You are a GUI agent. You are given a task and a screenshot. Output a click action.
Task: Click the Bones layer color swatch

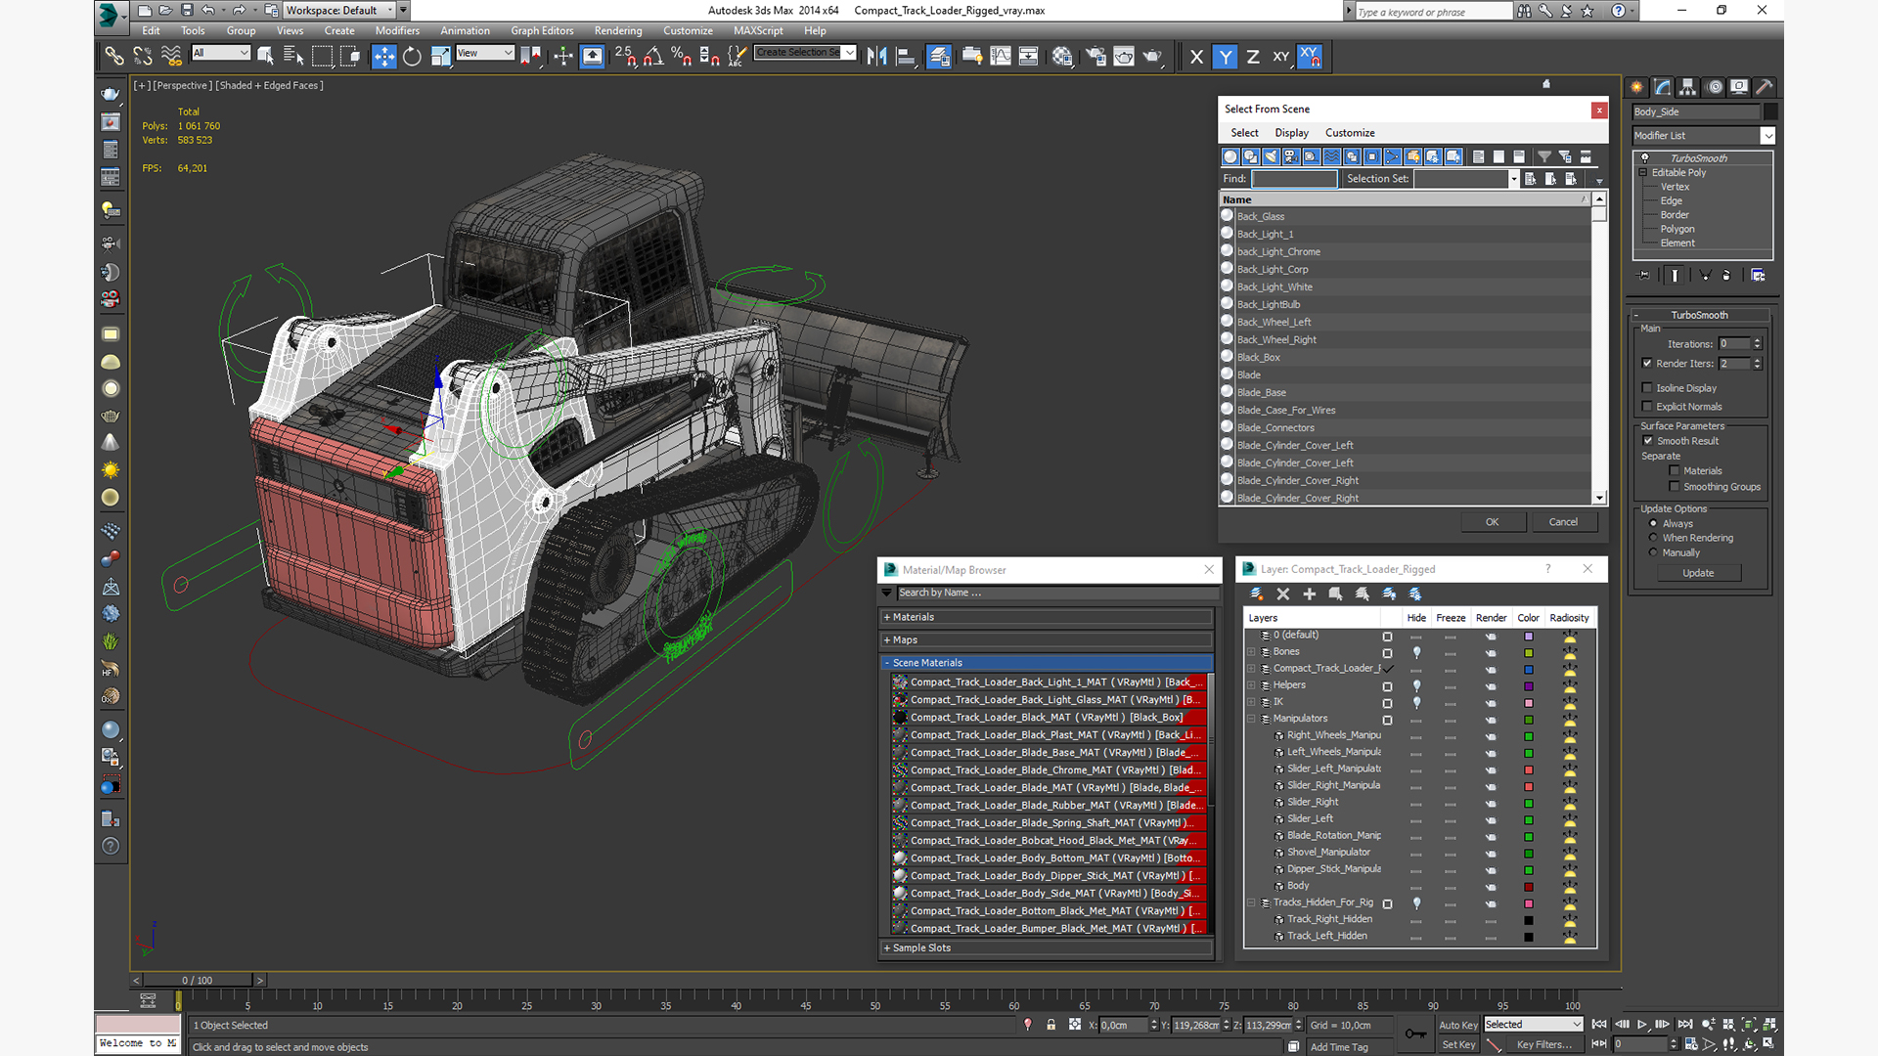point(1528,652)
